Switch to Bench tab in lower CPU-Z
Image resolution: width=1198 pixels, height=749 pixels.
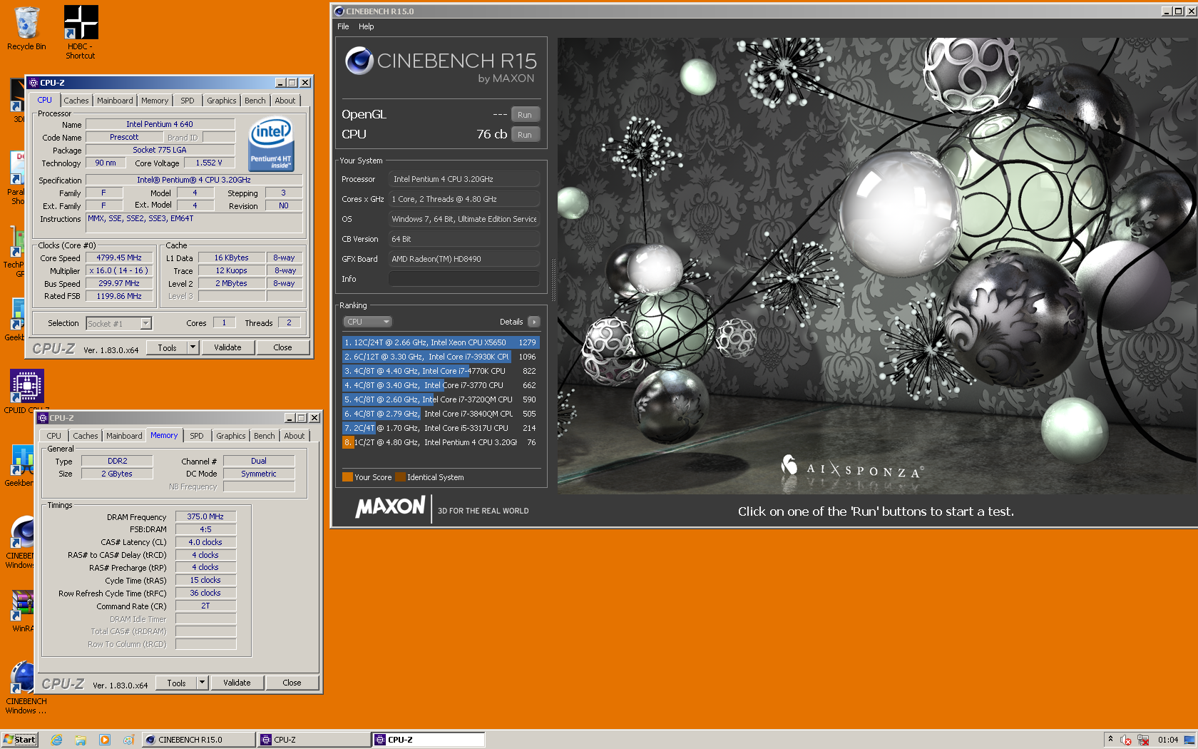point(265,436)
